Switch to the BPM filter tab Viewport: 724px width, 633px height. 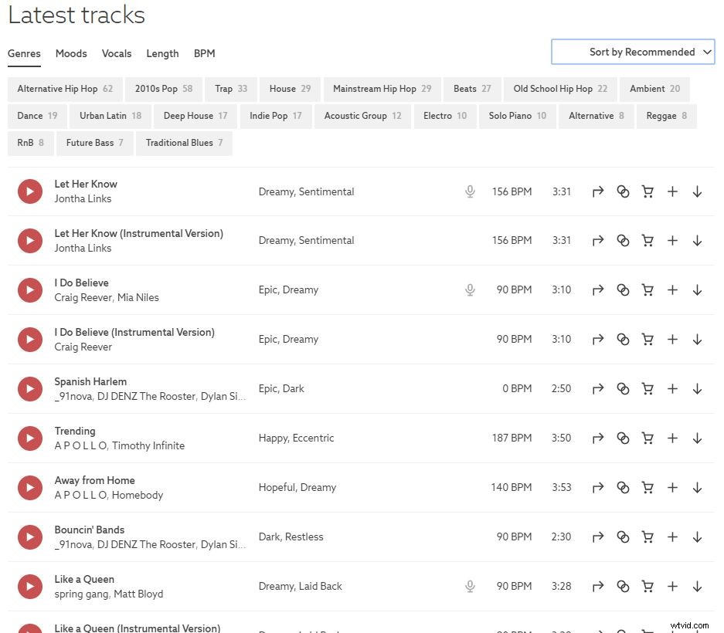pos(204,53)
